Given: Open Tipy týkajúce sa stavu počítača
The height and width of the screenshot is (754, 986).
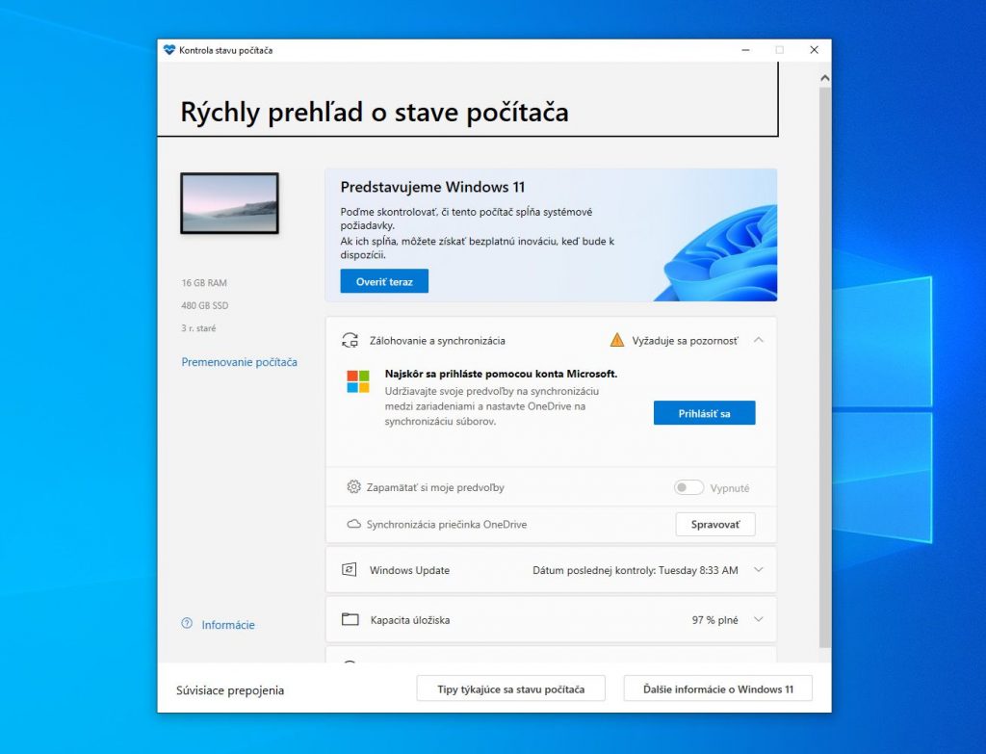Looking at the screenshot, I should tap(510, 689).
